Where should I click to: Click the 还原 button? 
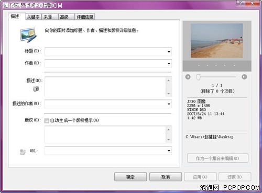pyautogui.click(x=235, y=177)
